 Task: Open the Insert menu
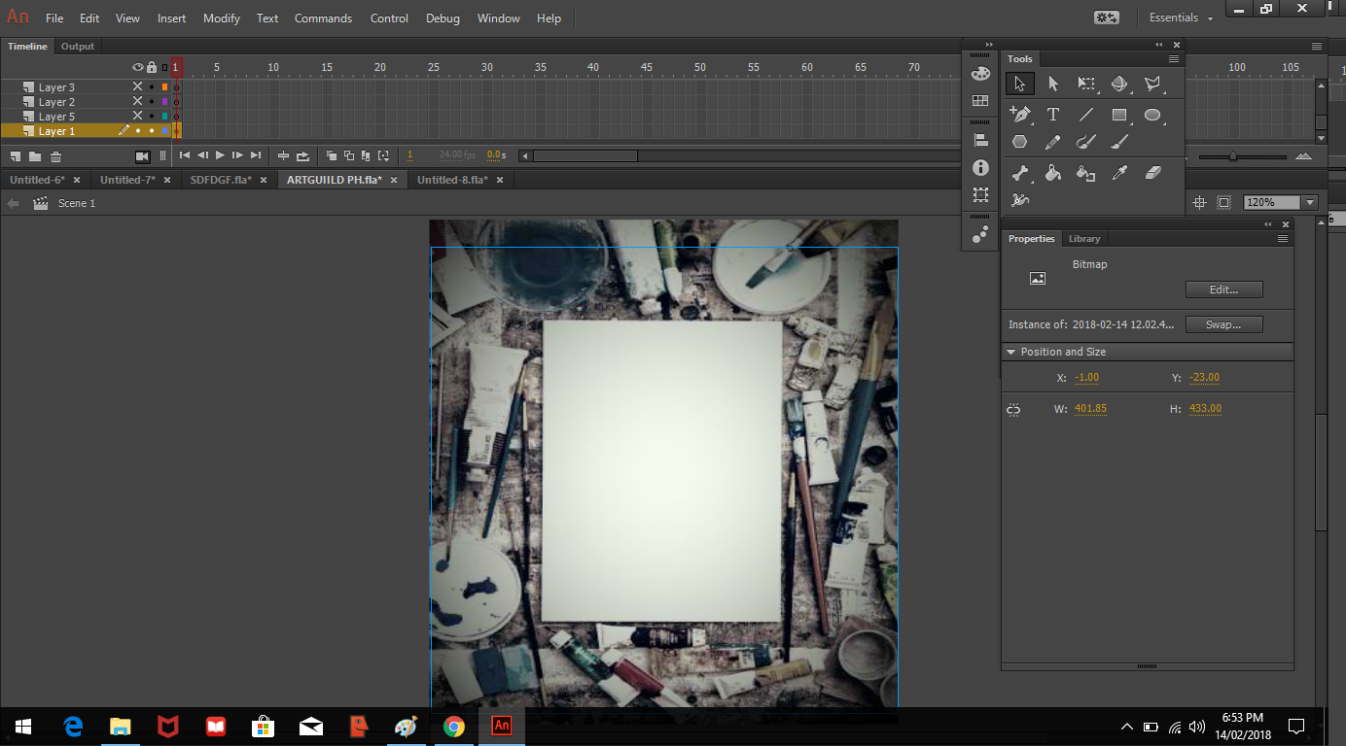(x=172, y=18)
